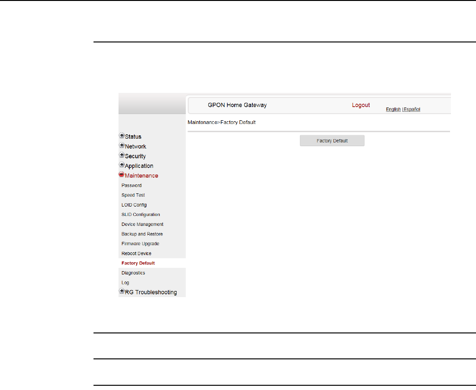Screen dimensions: 476x390
Task: Open the Diagnostics page
Action: [x=133, y=273]
